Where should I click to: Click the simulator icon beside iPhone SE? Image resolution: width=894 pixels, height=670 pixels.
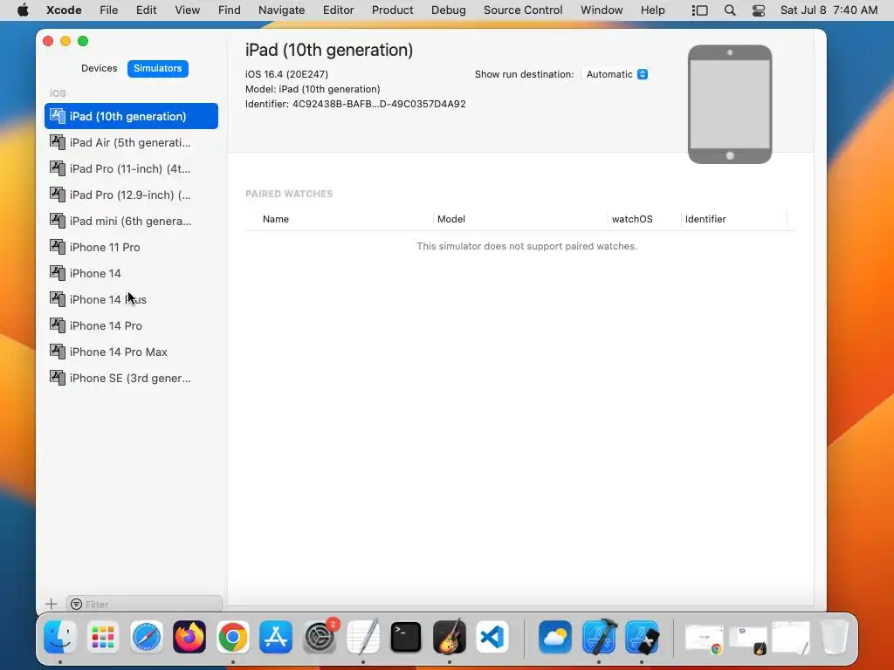click(x=58, y=378)
